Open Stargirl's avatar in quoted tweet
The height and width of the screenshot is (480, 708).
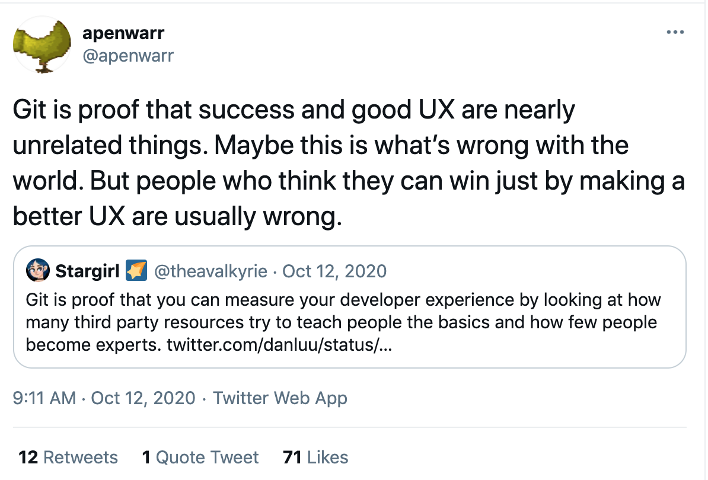(x=37, y=271)
